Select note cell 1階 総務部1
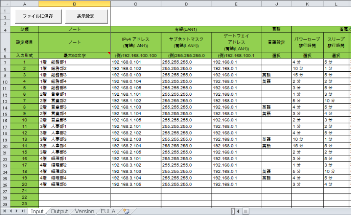351x215 pixels. point(75,62)
